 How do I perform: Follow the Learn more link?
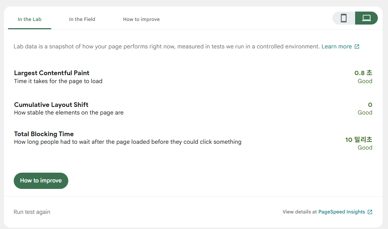click(x=336, y=47)
